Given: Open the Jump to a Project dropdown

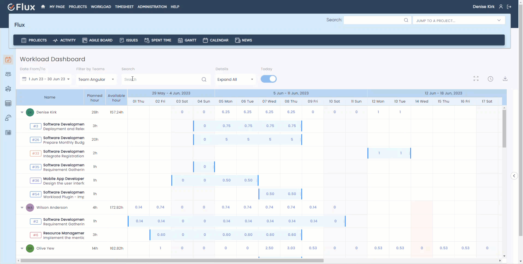Looking at the screenshot, I should pos(459,20).
